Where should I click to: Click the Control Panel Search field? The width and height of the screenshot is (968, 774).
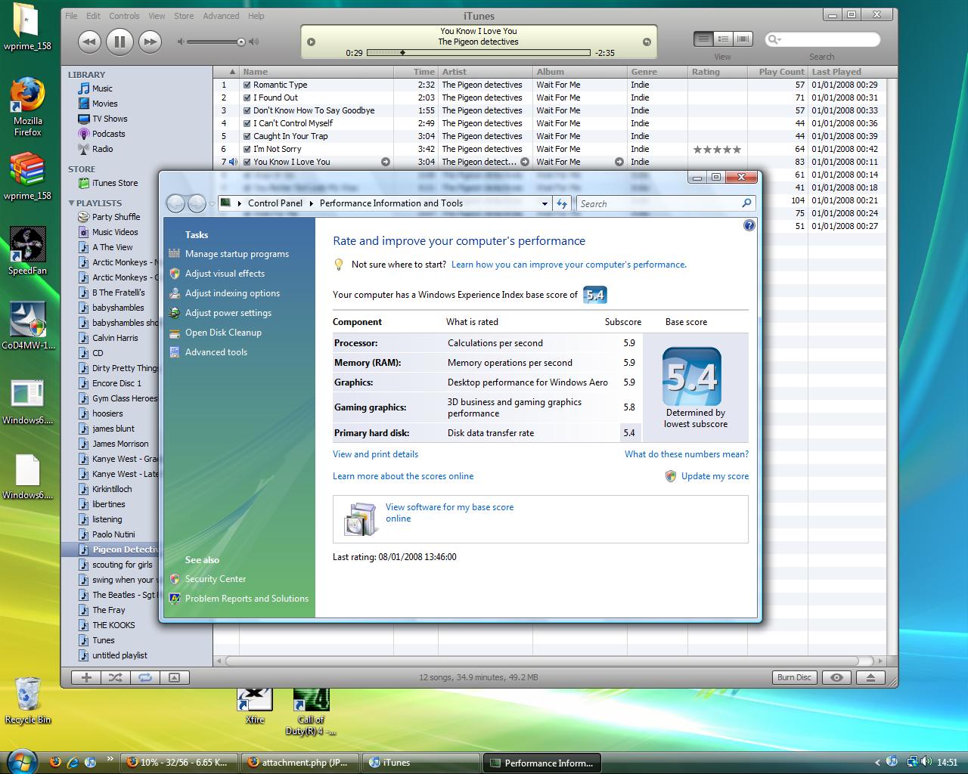coord(665,203)
